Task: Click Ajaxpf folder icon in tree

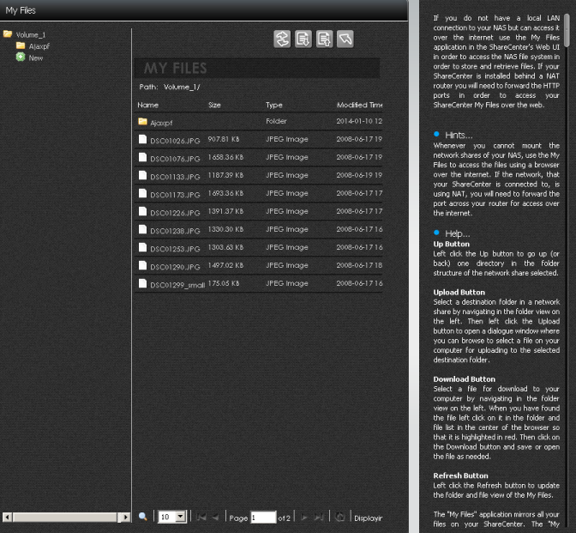Action: (21, 45)
